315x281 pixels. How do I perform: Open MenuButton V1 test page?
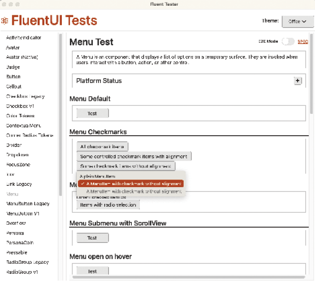pyautogui.click(x=23, y=213)
